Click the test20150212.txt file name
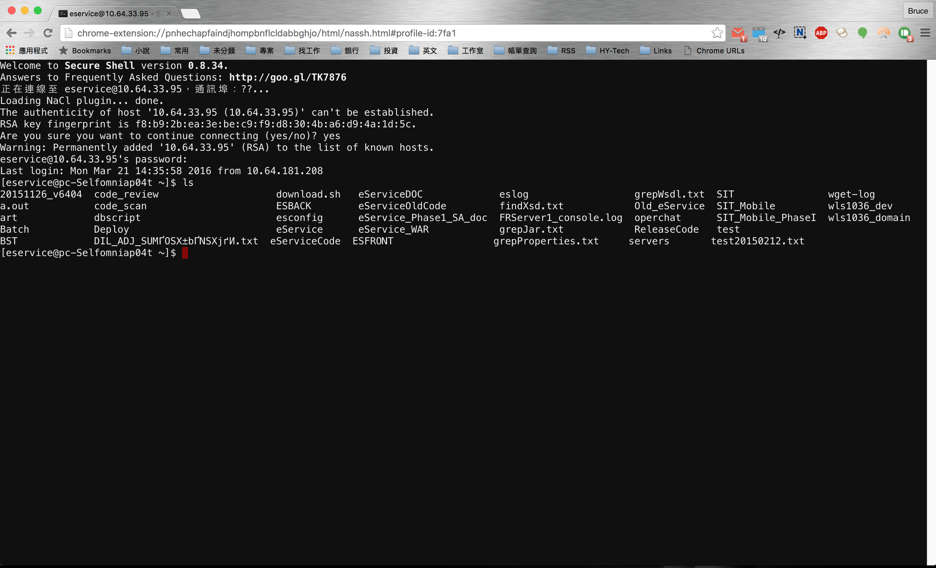The image size is (936, 568). (x=757, y=241)
